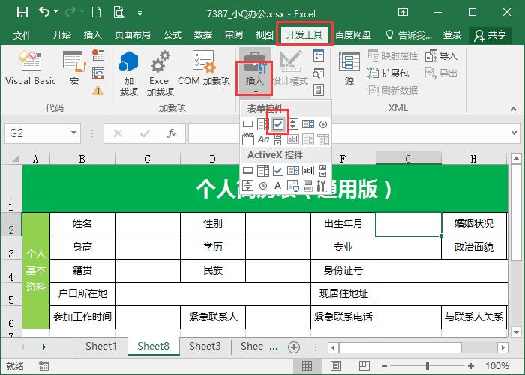Switch to 公式 ribbon tab

coord(172,34)
